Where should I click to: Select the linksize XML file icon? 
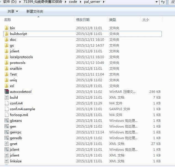pyautogui.click(x=7, y=161)
